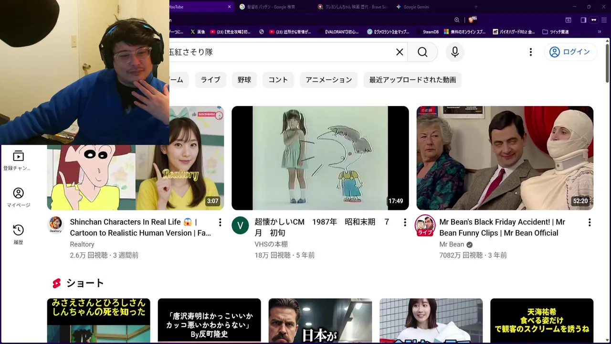Select the アニメーション filter chip

point(329,80)
